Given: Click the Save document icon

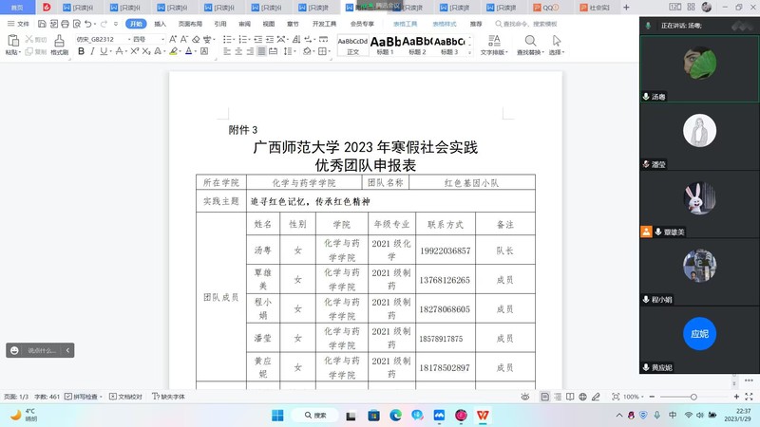Looking at the screenshot, I should click(x=42, y=24).
